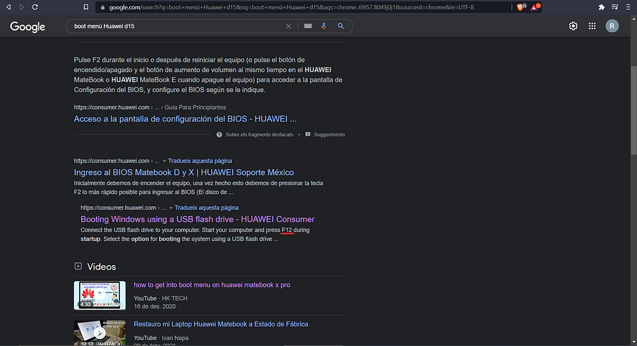
Task: Click the lock icon beside the URL
Action: point(102,7)
